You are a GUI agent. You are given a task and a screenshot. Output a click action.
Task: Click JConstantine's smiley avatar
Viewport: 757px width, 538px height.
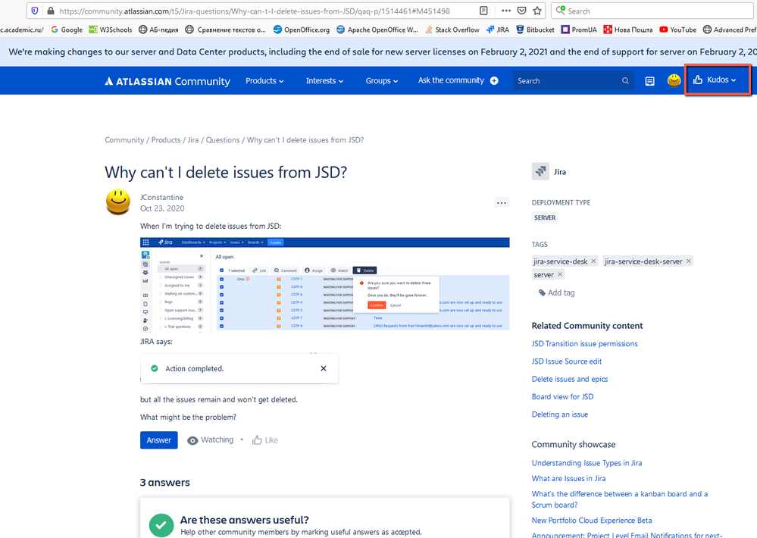[x=118, y=202]
